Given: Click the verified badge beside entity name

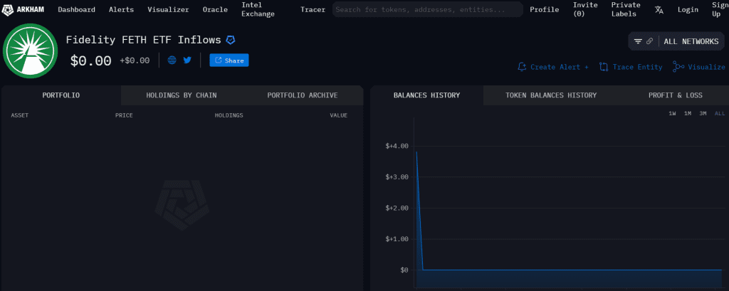Looking at the screenshot, I should click(x=231, y=40).
